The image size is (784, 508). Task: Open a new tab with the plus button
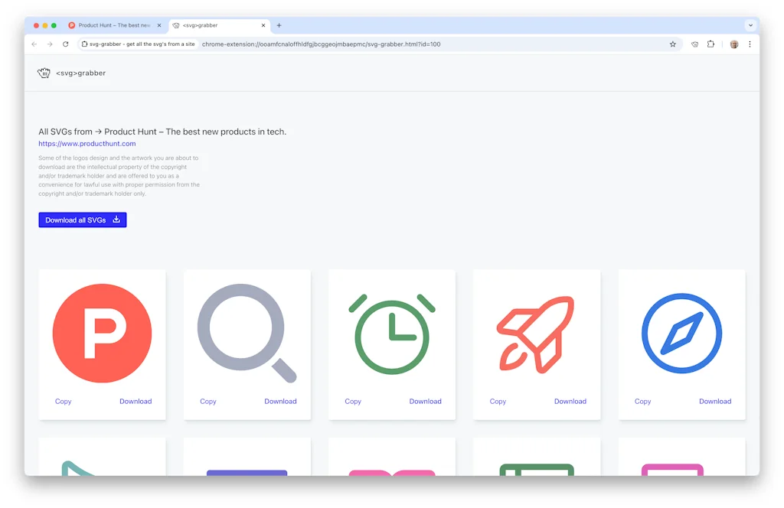click(x=279, y=24)
